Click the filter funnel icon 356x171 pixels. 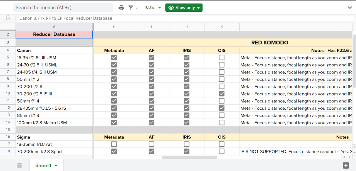click(131, 8)
